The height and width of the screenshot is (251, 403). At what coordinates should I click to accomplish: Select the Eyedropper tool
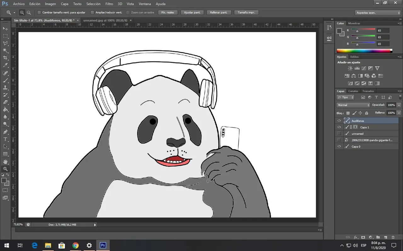(x=5, y=65)
